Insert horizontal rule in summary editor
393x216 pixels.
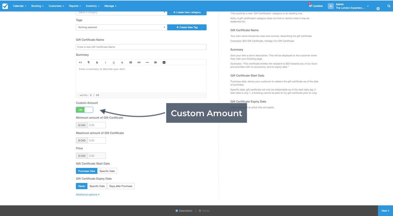[x=147, y=62]
